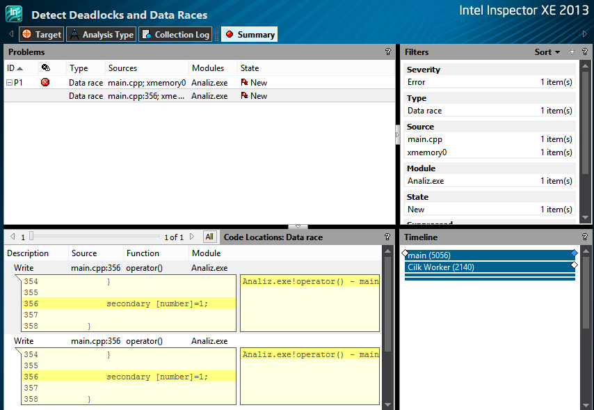
Task: Click the Intel Inspector logo icon
Action: [14, 14]
